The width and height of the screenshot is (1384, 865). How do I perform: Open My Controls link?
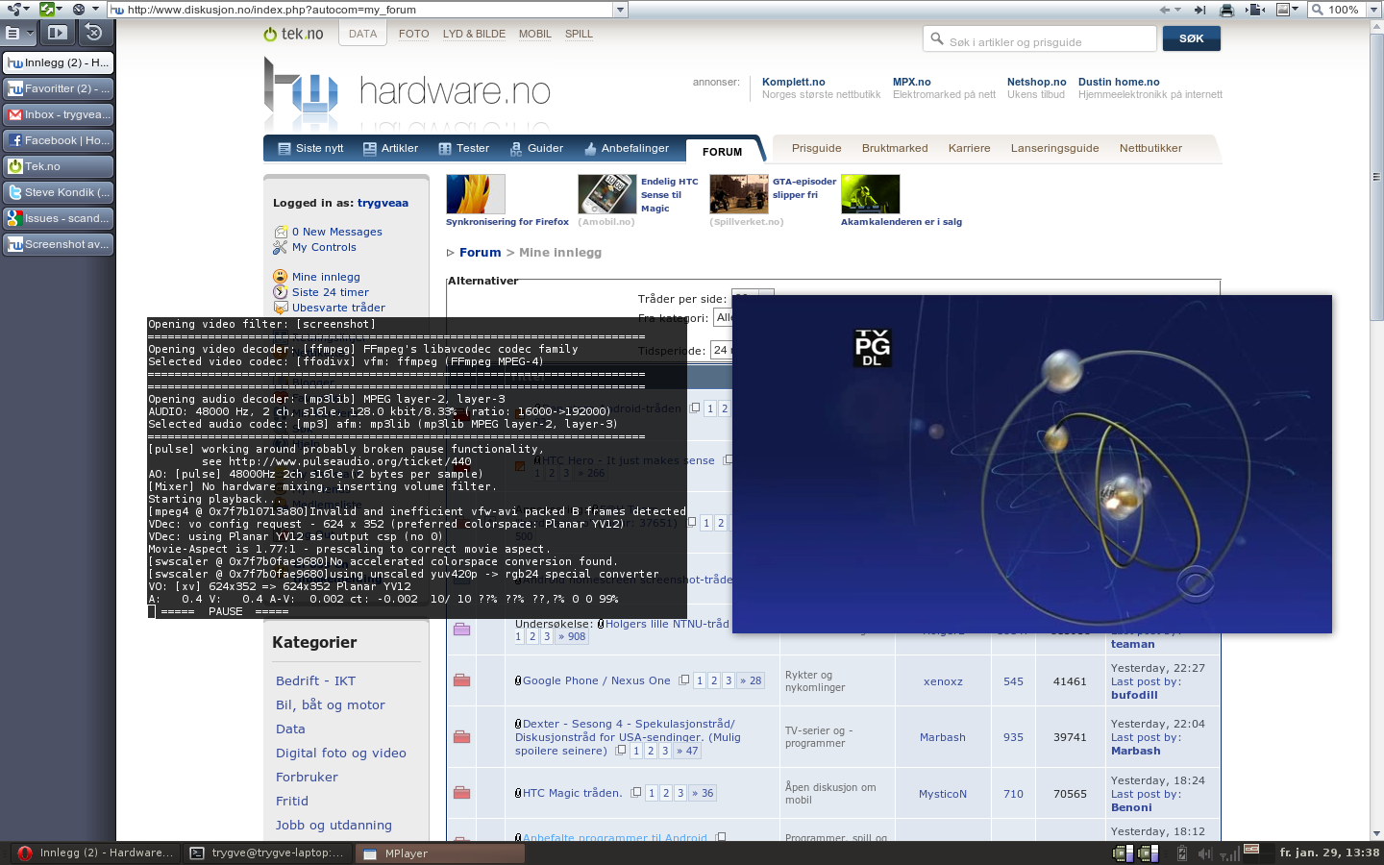pyautogui.click(x=324, y=247)
